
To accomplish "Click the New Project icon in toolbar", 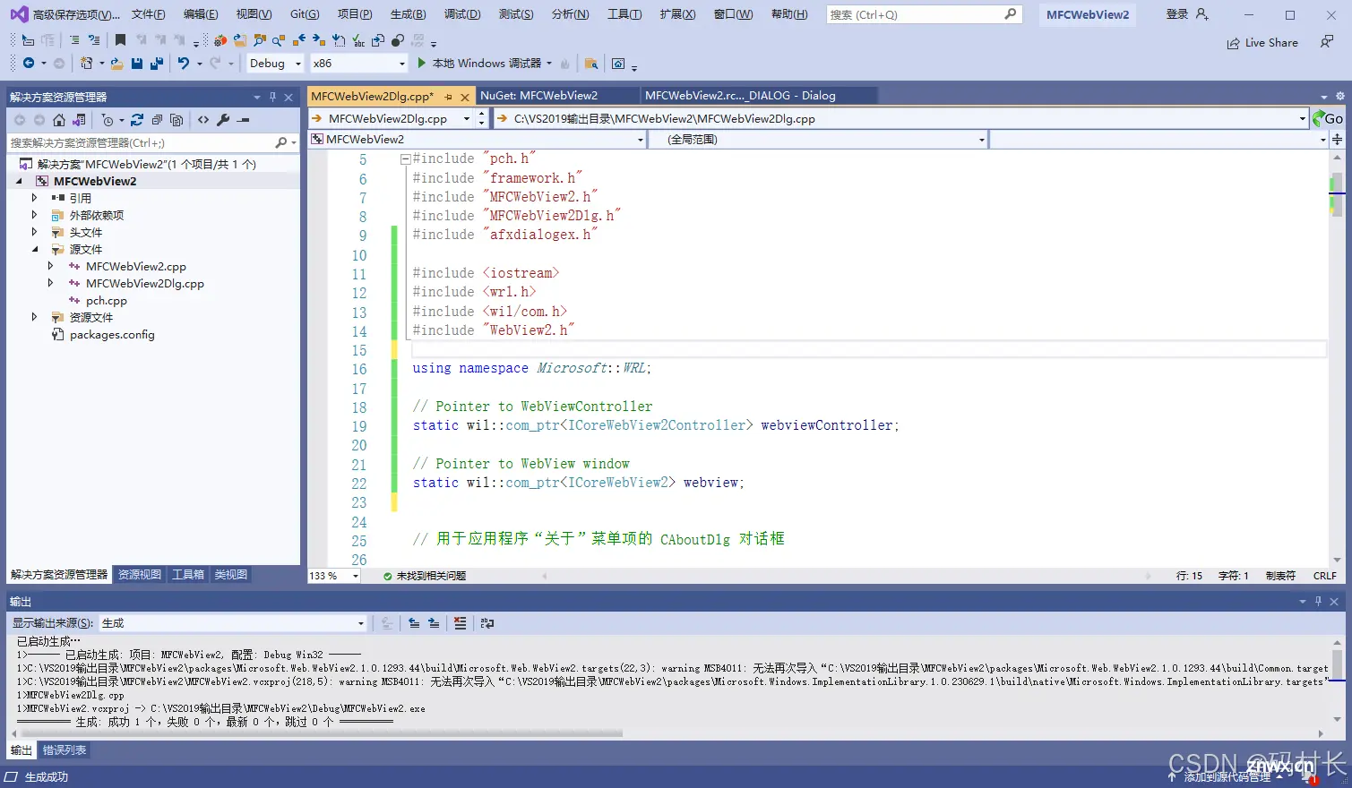I will [86, 63].
